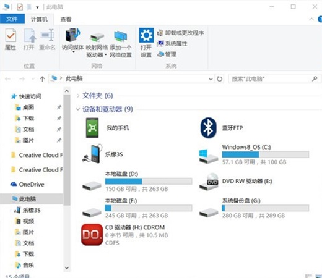Select DVD RW 驱动器 (E:) icon
Image resolution: width=322 pixels, height=278 pixels.
[209, 182]
